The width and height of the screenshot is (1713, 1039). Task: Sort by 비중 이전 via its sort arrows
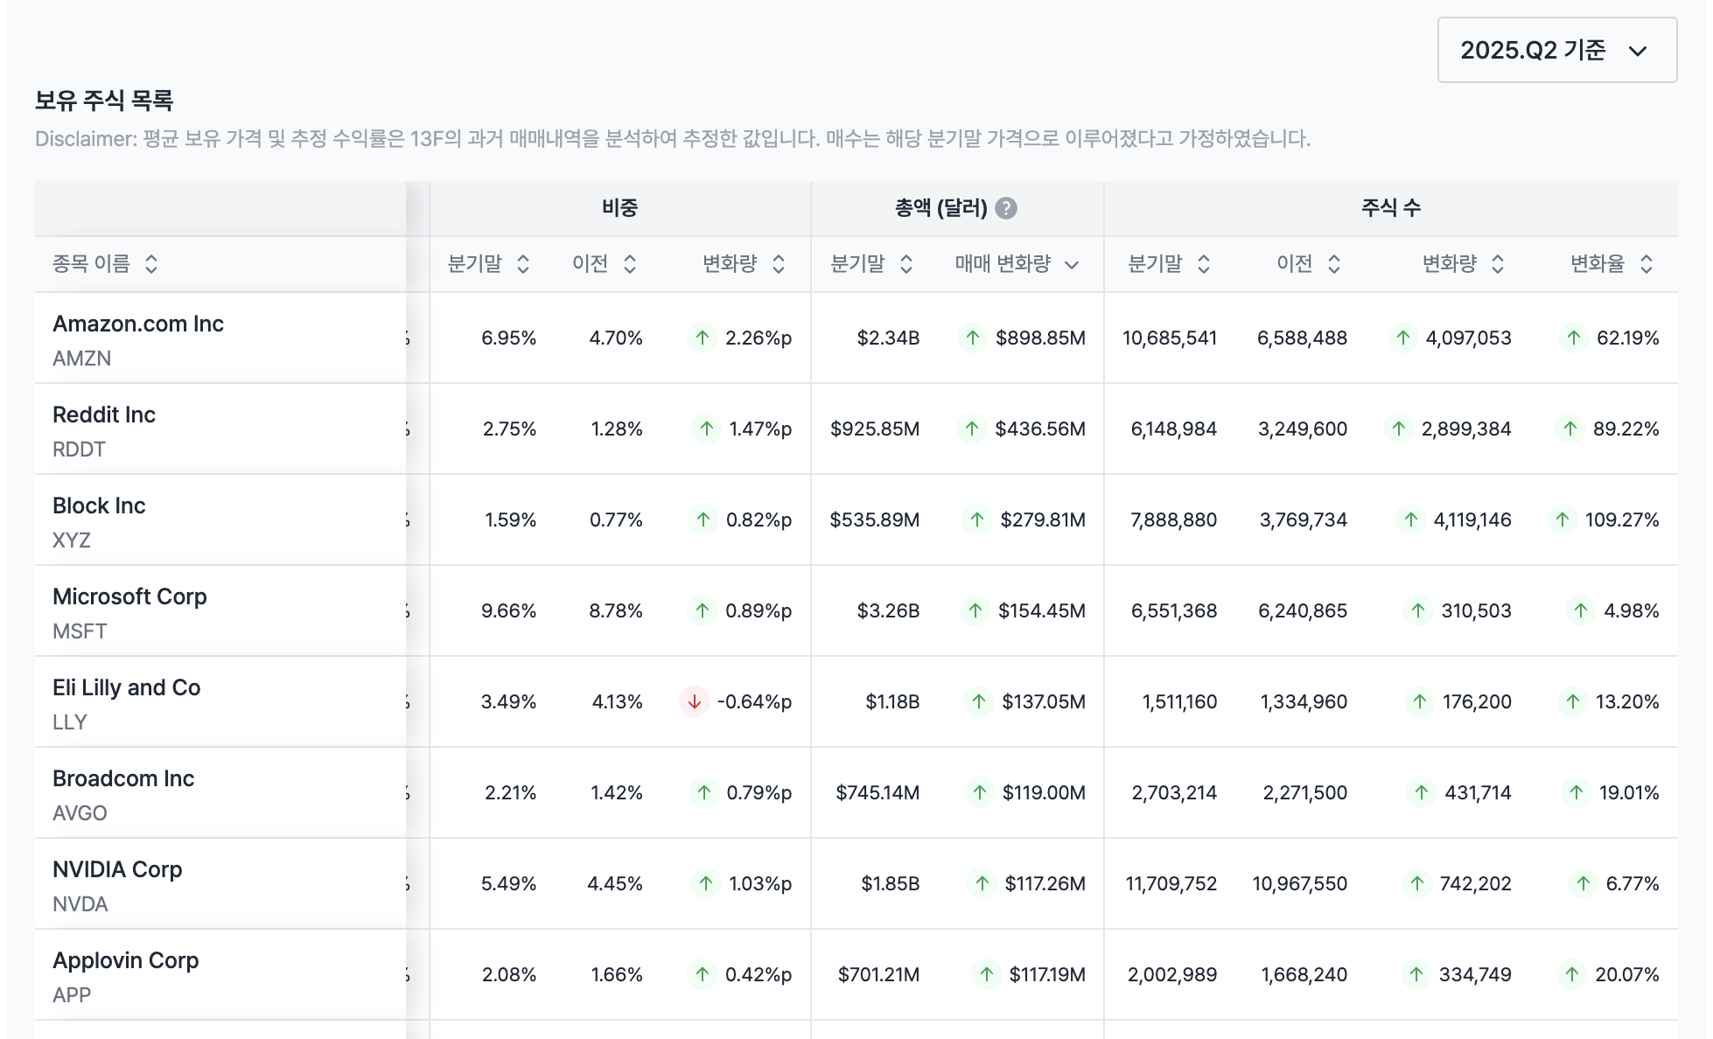[x=630, y=264]
